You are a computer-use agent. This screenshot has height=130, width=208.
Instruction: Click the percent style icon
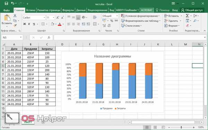pyautogui.click(x=112, y=21)
